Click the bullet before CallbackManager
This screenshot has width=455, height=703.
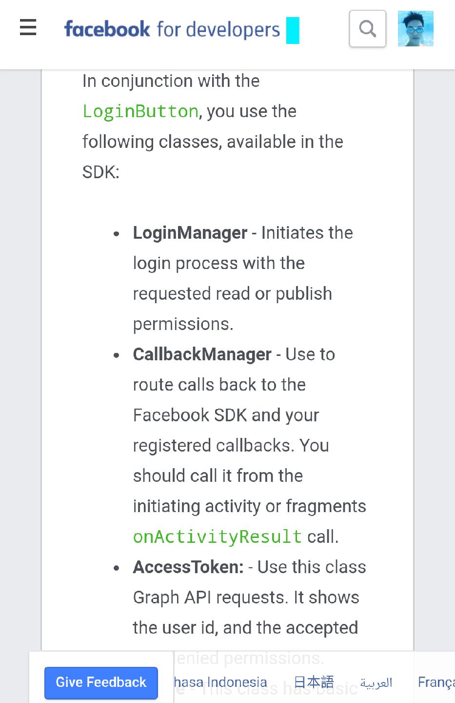coord(116,355)
